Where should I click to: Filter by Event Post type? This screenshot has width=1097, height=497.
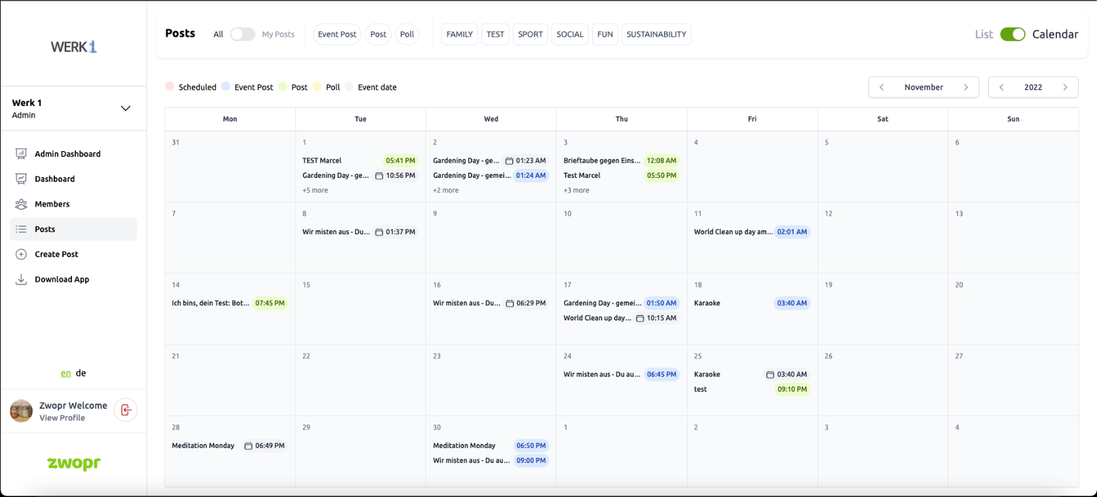coord(337,34)
